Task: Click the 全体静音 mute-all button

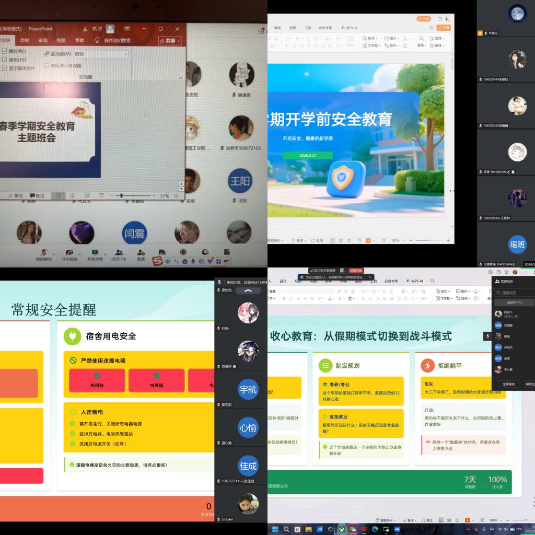Action: click(x=508, y=384)
